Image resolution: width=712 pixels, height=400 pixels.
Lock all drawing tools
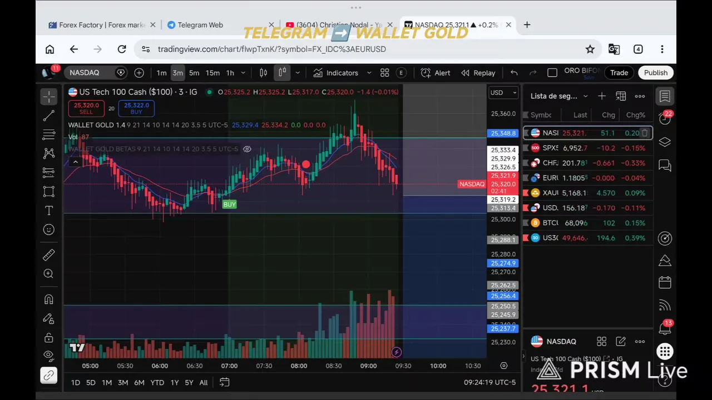[x=49, y=338]
